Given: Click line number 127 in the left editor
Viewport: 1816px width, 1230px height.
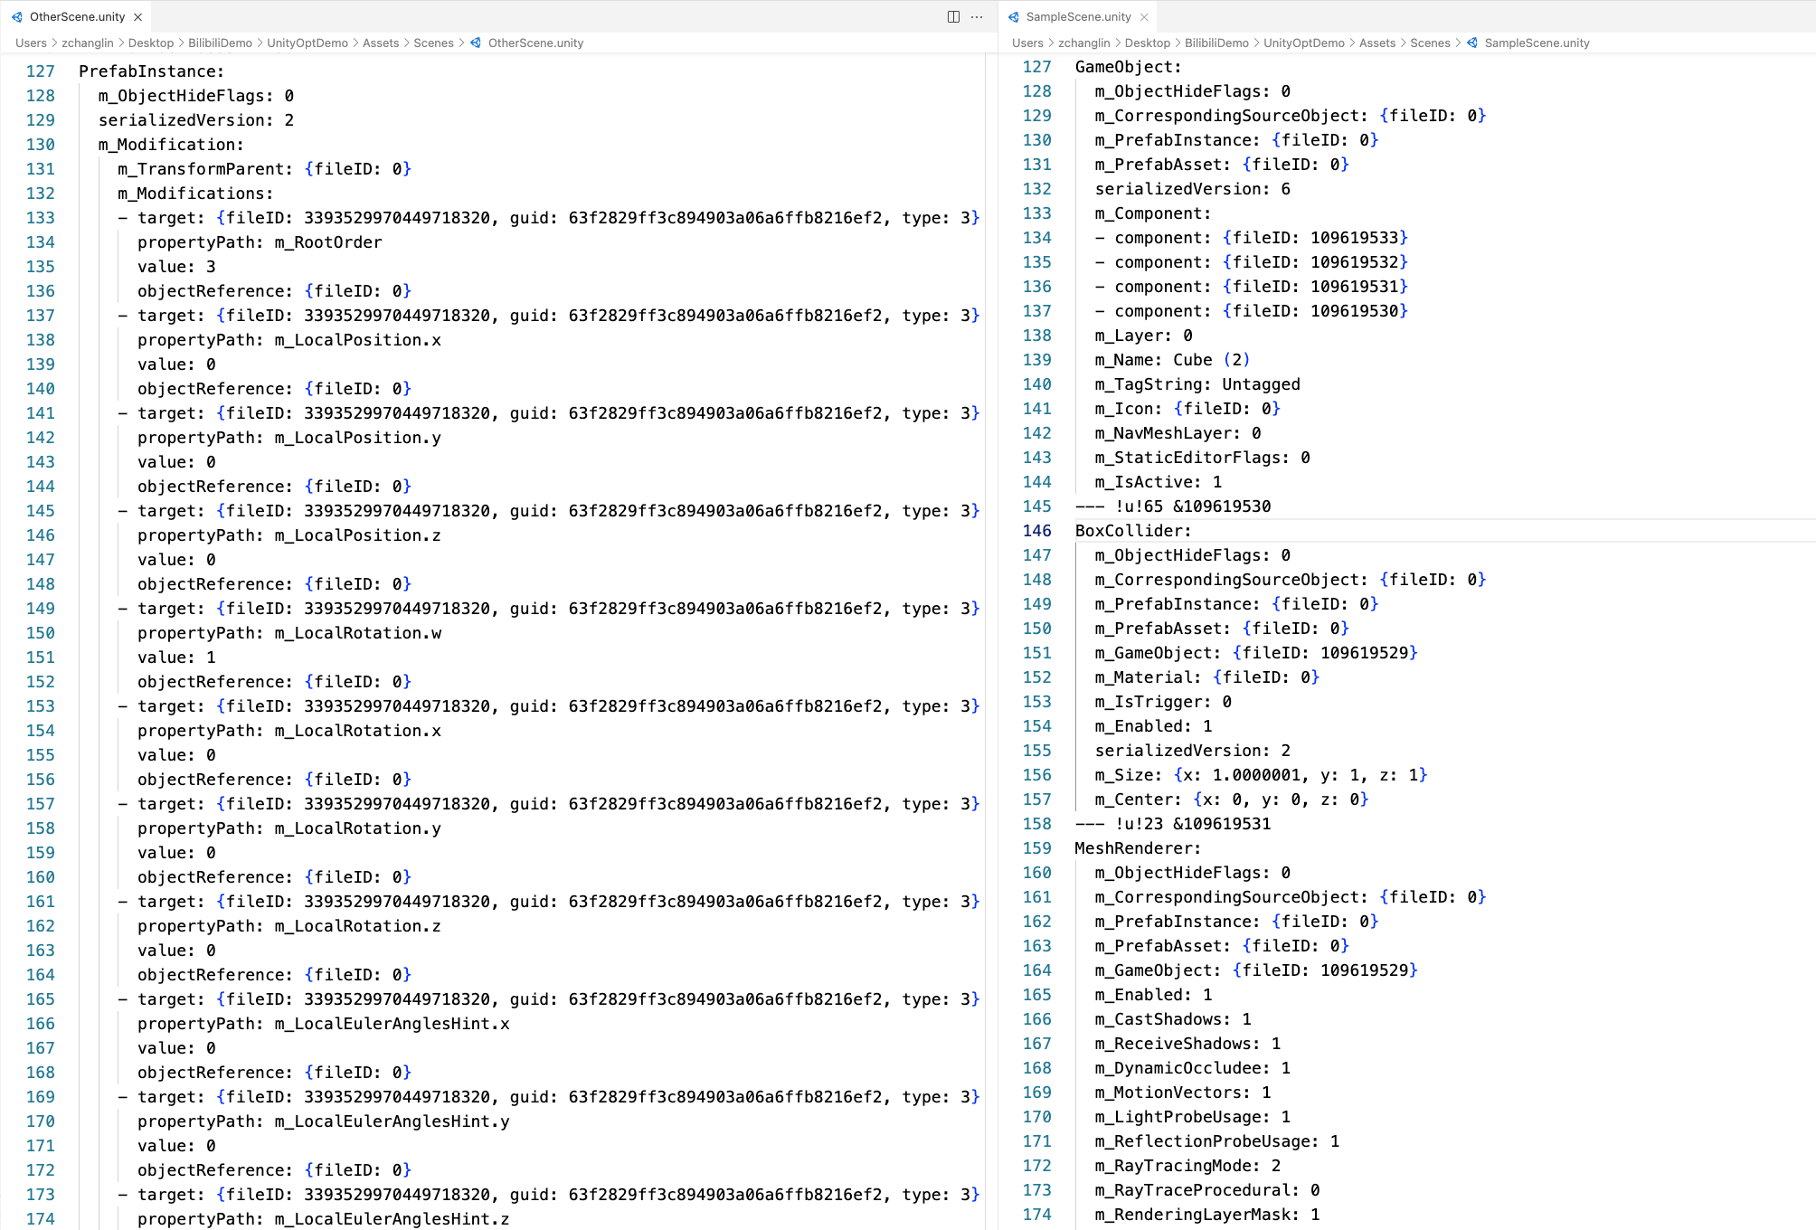Looking at the screenshot, I should coord(40,71).
